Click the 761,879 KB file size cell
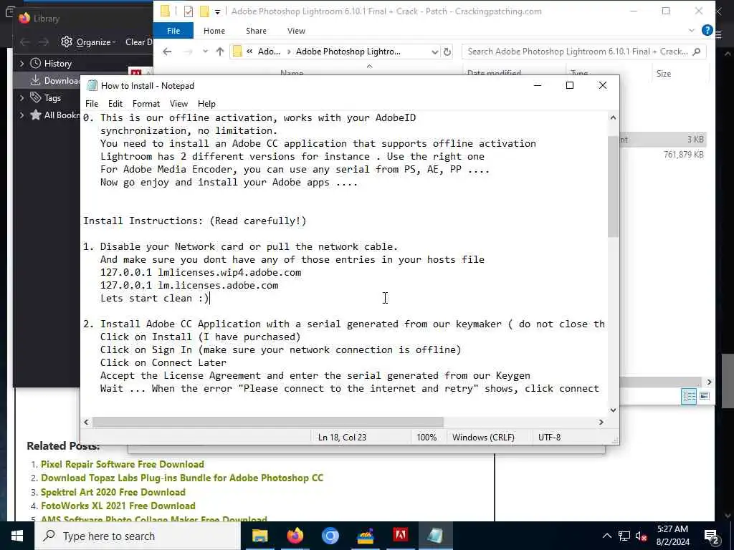This screenshot has height=550, width=734. click(x=683, y=155)
